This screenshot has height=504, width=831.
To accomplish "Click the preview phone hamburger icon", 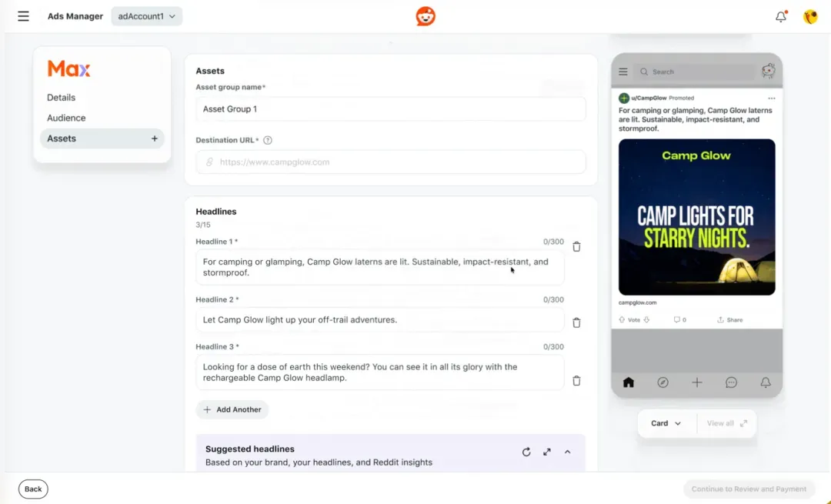I will click(623, 72).
